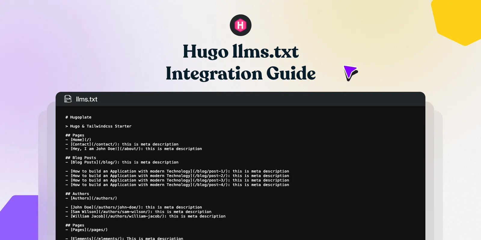Click the "Integration Guide" heading text
Screen dimensions: 481x240
(240, 73)
